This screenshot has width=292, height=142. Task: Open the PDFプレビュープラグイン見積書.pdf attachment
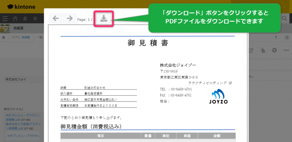click(x=23, y=117)
